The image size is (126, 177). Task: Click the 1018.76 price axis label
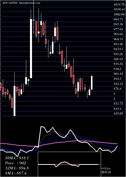click(x=119, y=5)
